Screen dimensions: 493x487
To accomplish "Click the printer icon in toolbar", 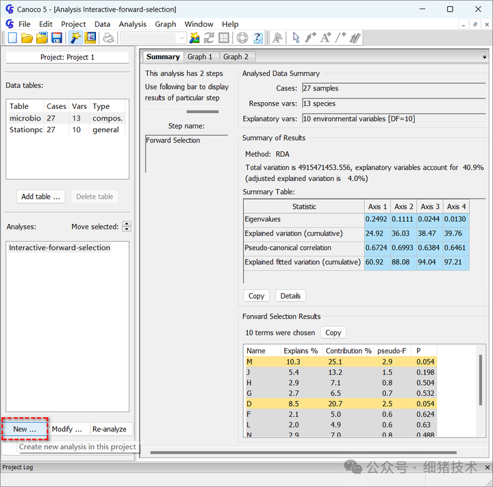I will pos(108,38).
